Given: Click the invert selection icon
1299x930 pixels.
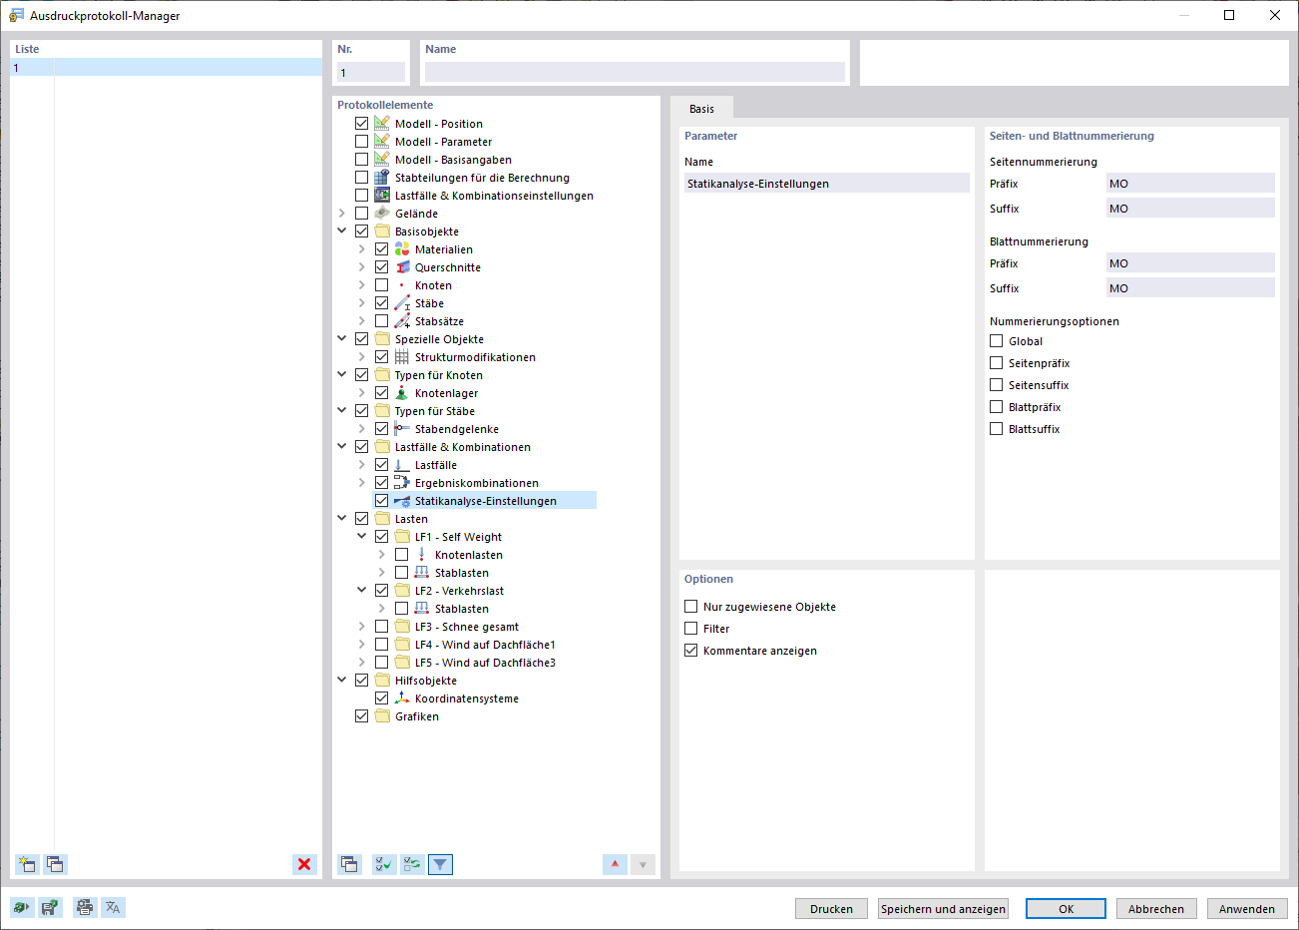Looking at the screenshot, I should point(411,864).
